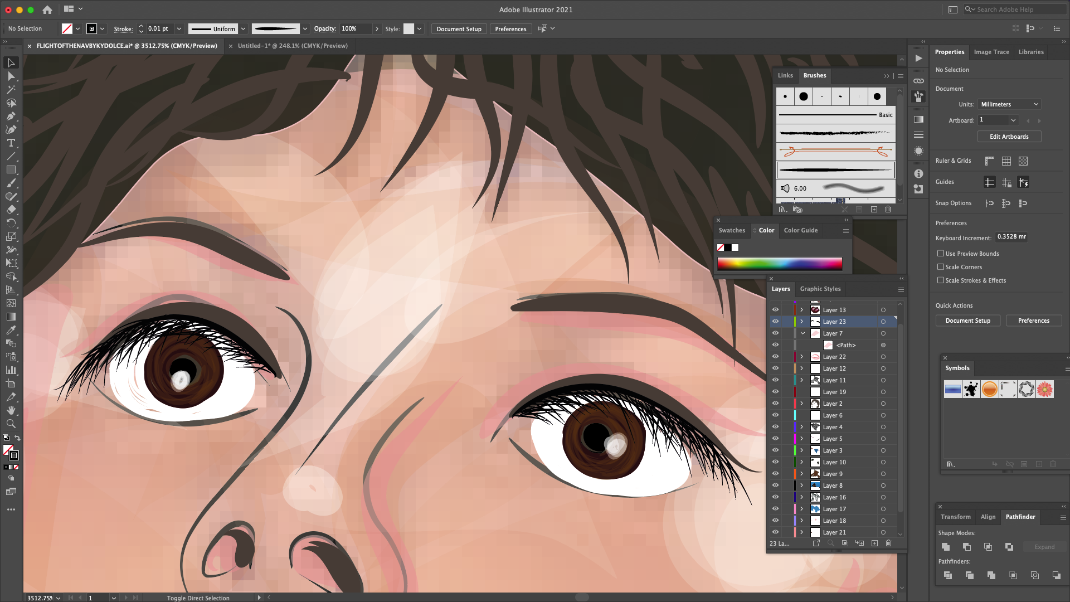Click the Unite shape mode icon

[x=946, y=547]
